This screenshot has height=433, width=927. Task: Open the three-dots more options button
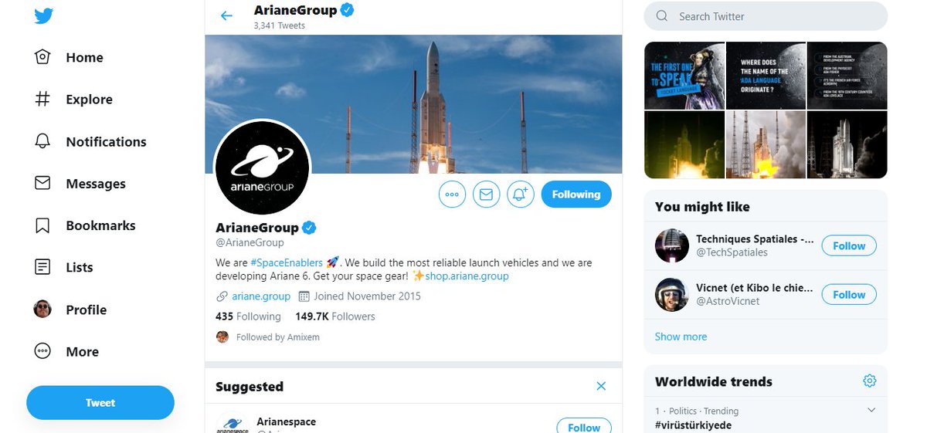(452, 195)
